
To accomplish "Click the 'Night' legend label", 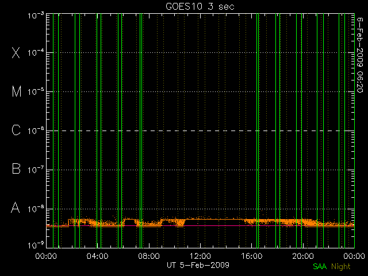I will (341, 266).
